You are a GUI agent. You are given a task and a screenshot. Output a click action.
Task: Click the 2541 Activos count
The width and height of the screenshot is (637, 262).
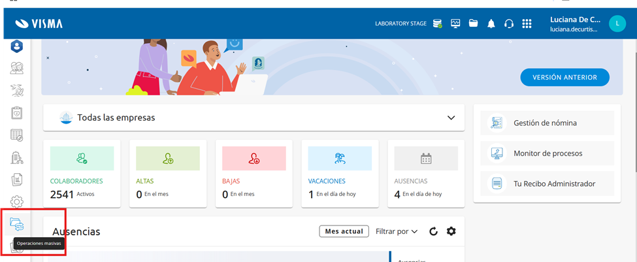pyautogui.click(x=73, y=195)
